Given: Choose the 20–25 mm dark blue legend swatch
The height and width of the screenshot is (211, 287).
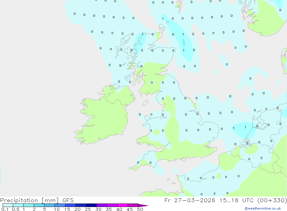Looking at the screenshot, I should pyautogui.click(x=81, y=205).
